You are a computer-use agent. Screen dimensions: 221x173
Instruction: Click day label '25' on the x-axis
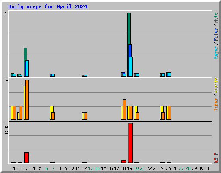pyautogui.click(x=168, y=168)
